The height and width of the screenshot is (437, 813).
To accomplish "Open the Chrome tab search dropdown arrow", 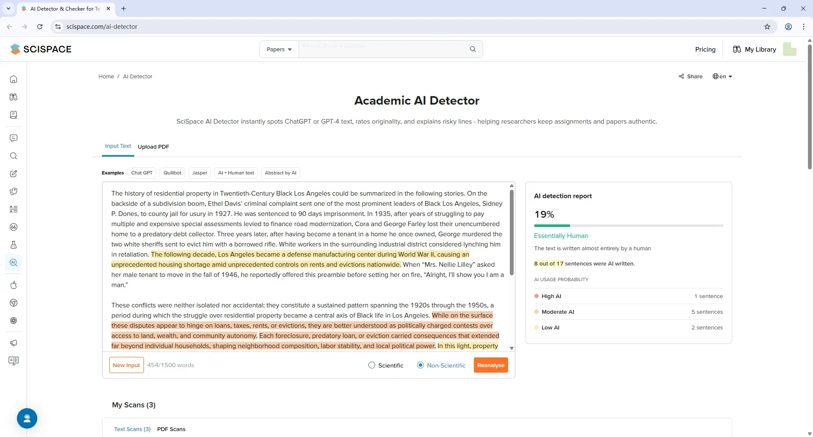I will [8, 8].
